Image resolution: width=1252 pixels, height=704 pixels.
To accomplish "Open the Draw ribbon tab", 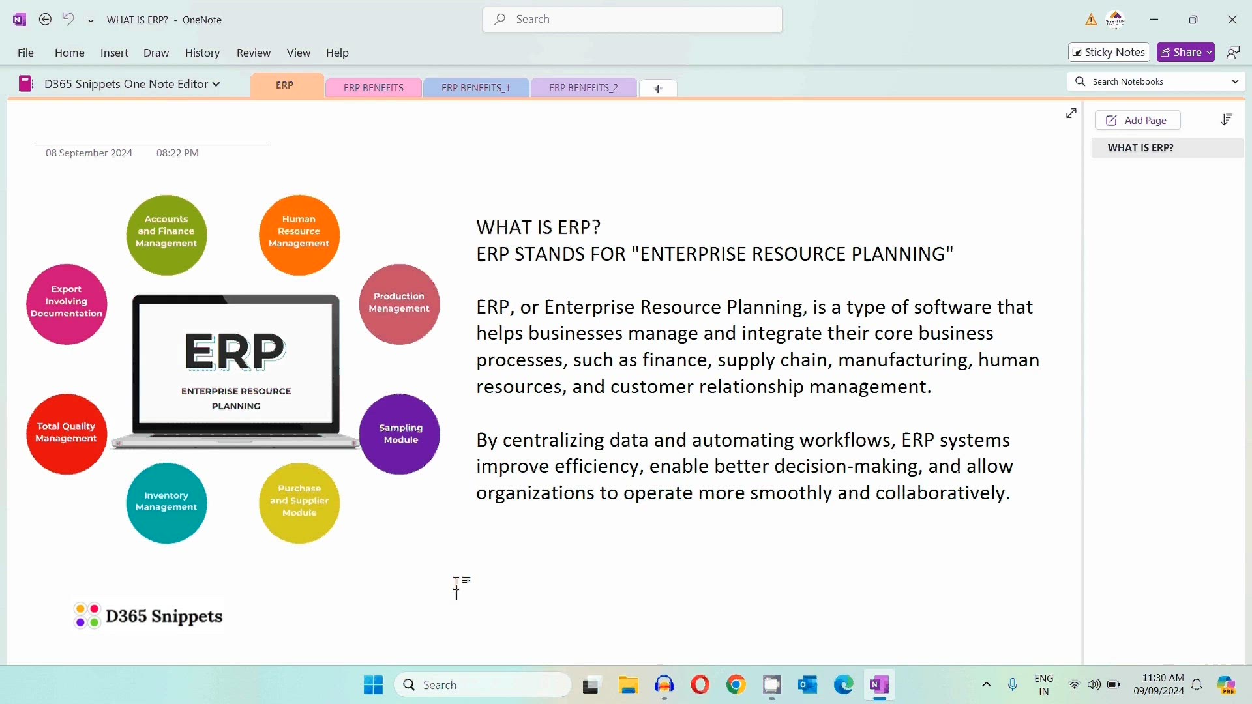I will pos(156,53).
